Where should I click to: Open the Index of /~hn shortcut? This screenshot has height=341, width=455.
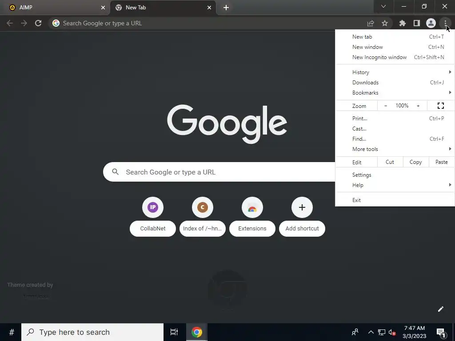click(x=203, y=217)
